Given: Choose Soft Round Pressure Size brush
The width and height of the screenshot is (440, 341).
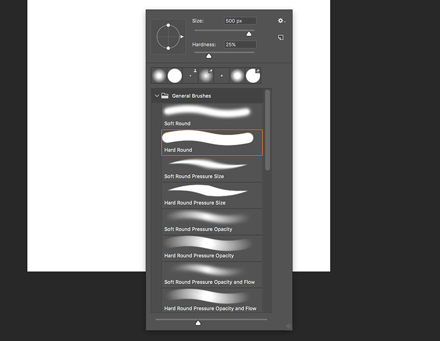Looking at the screenshot, I should tap(212, 169).
